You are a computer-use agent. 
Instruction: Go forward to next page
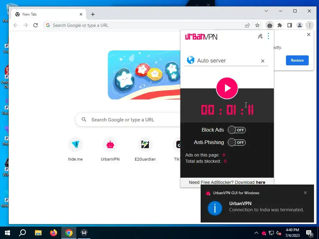coord(26,26)
